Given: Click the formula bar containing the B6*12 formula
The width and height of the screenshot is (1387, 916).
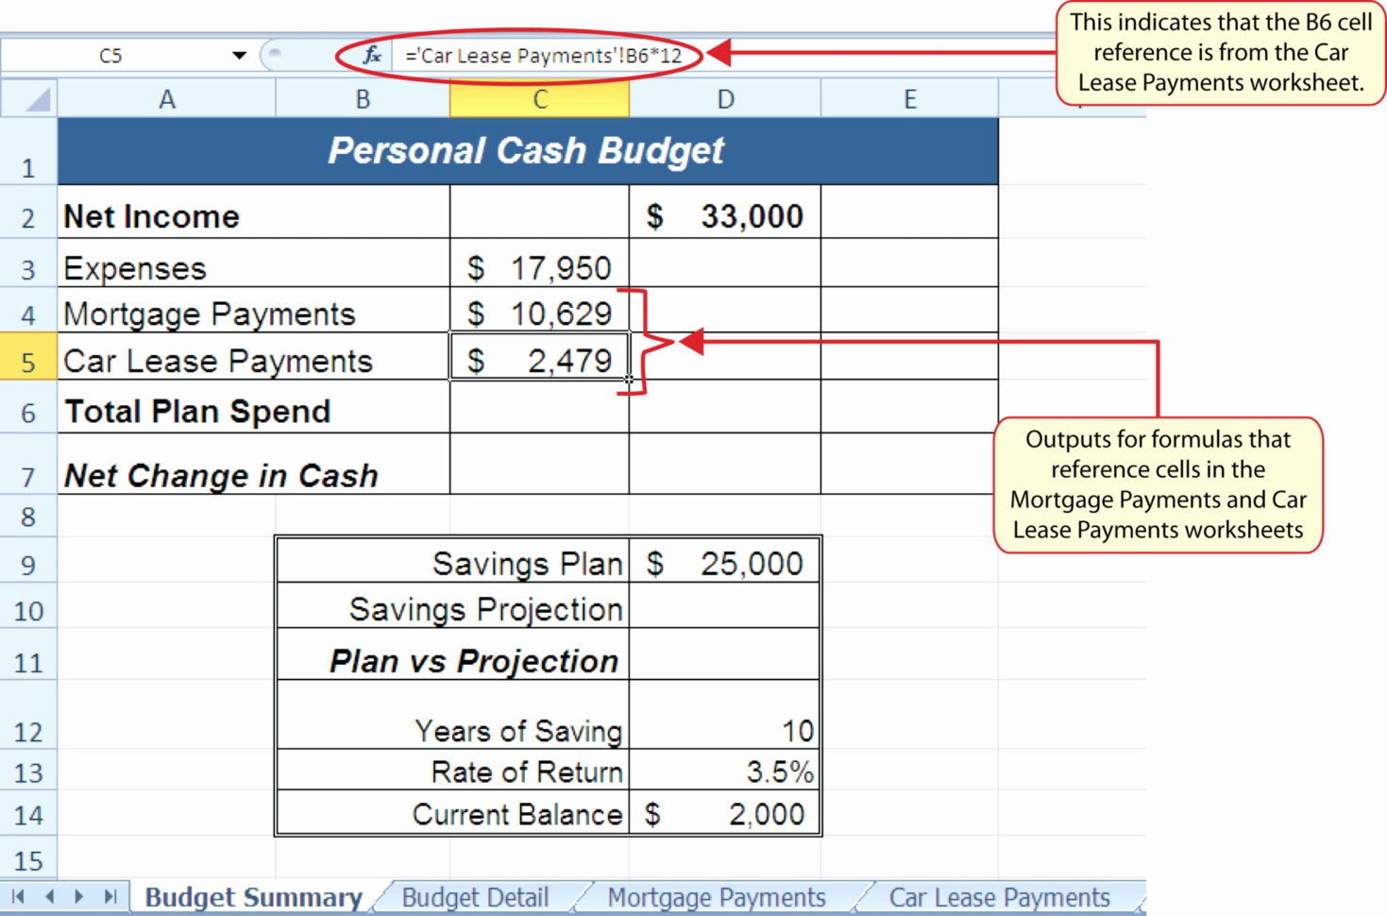Looking at the screenshot, I should pyautogui.click(x=548, y=55).
